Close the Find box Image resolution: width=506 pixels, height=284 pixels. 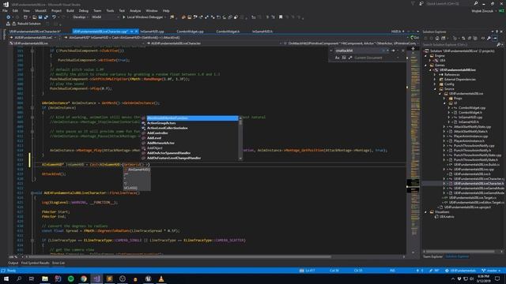pyautogui.click(x=402, y=50)
